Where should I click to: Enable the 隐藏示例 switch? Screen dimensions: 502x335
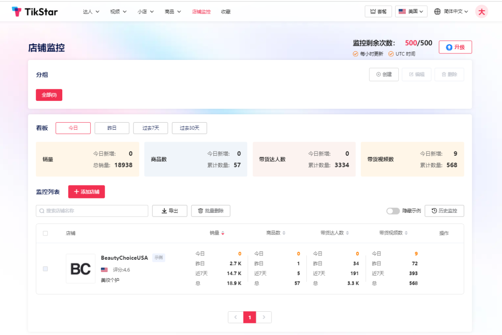click(x=393, y=210)
